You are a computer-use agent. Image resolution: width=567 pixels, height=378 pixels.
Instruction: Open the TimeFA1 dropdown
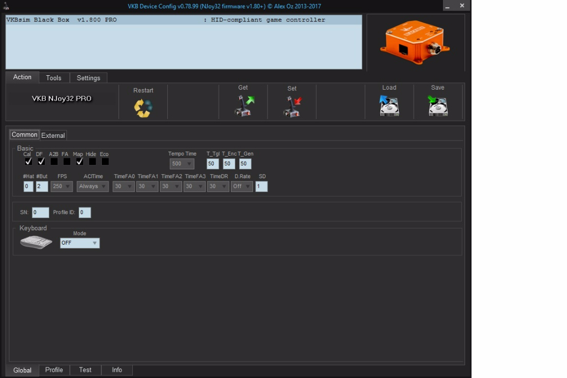(147, 187)
